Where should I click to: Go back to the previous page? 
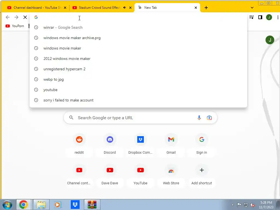point(7,17)
